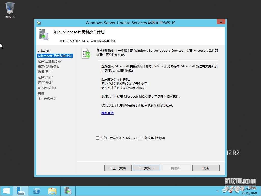The image size is (261, 196).
Task: Click text 组织有多少个计算机。
Action: [x=116, y=79]
